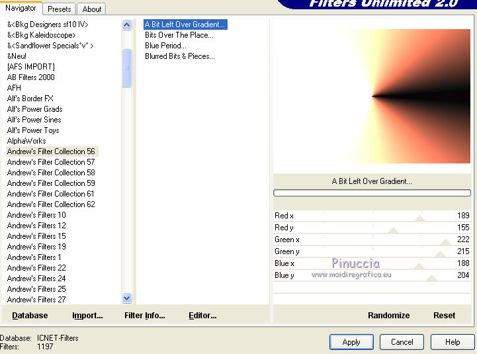Choose 'Andrew's Filters 27' category
Image resolution: width=477 pixels, height=354 pixels.
36,300
